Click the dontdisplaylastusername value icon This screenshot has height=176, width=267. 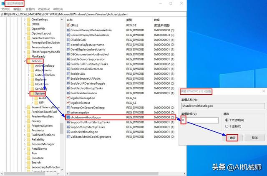click(x=68, y=45)
